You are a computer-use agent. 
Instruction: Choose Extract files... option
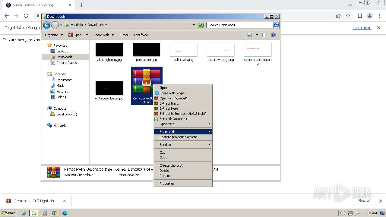(183, 103)
